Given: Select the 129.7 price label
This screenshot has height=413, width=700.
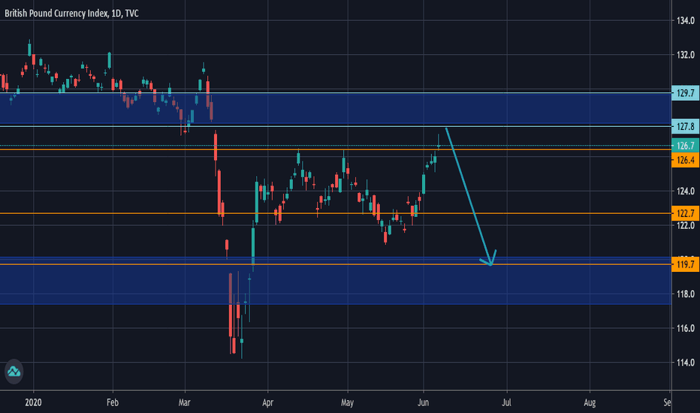Looking at the screenshot, I should point(685,93).
